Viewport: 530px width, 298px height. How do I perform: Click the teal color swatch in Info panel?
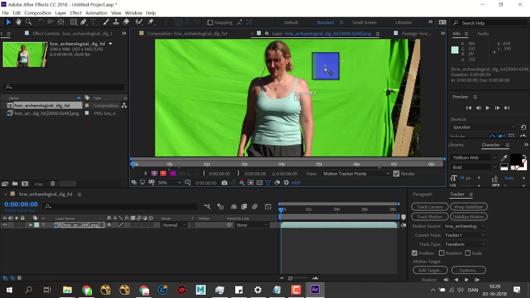[455, 50]
